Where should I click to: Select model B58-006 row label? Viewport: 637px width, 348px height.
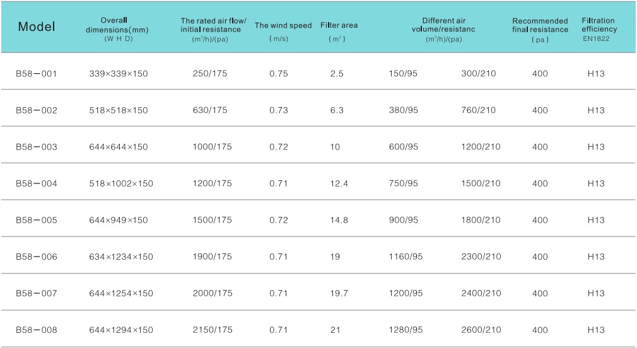[37, 257]
